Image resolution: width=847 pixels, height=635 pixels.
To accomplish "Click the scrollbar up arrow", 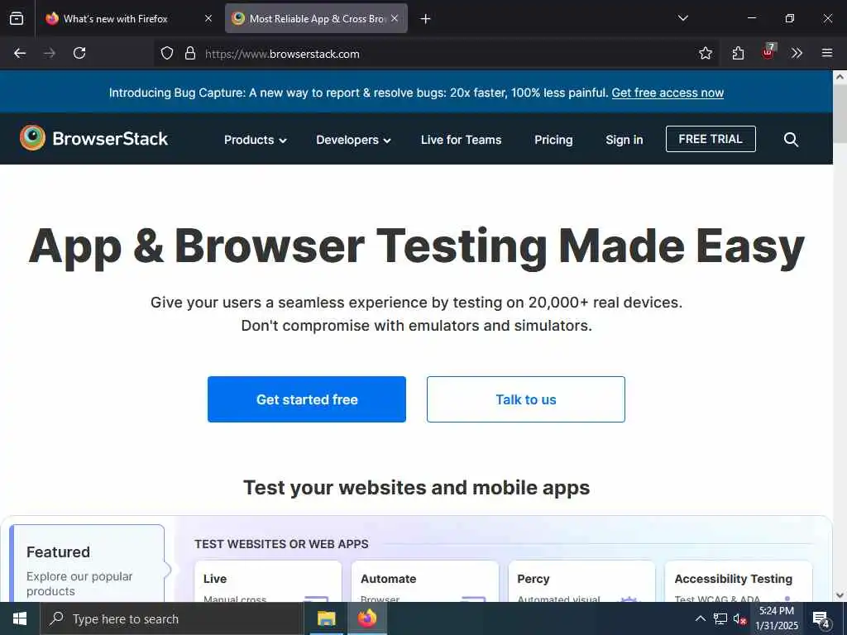I will pos(840,77).
